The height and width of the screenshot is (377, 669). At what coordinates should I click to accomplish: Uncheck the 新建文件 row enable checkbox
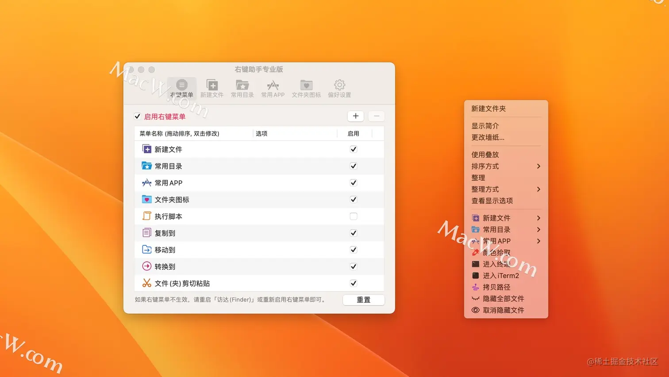(x=353, y=149)
